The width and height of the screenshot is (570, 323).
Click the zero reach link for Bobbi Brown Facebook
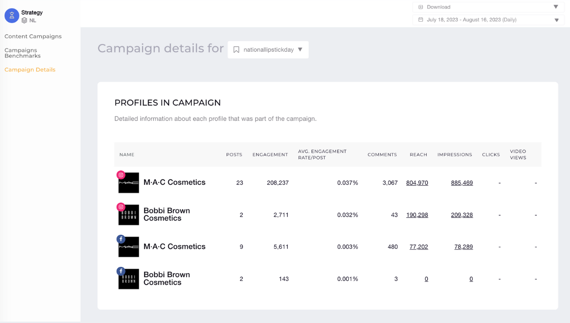426,279
